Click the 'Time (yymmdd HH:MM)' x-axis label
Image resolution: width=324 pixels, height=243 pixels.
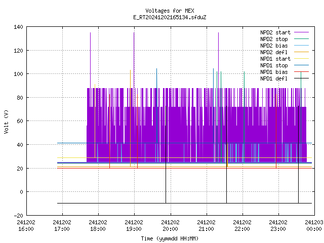point(170,238)
